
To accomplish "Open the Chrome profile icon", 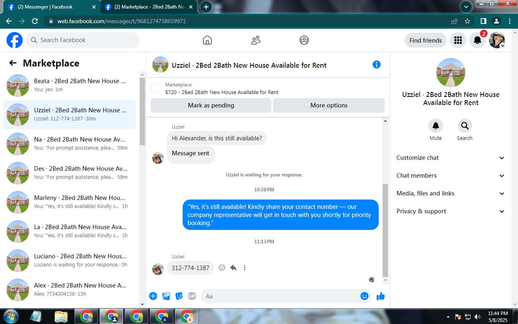I will coord(497,21).
